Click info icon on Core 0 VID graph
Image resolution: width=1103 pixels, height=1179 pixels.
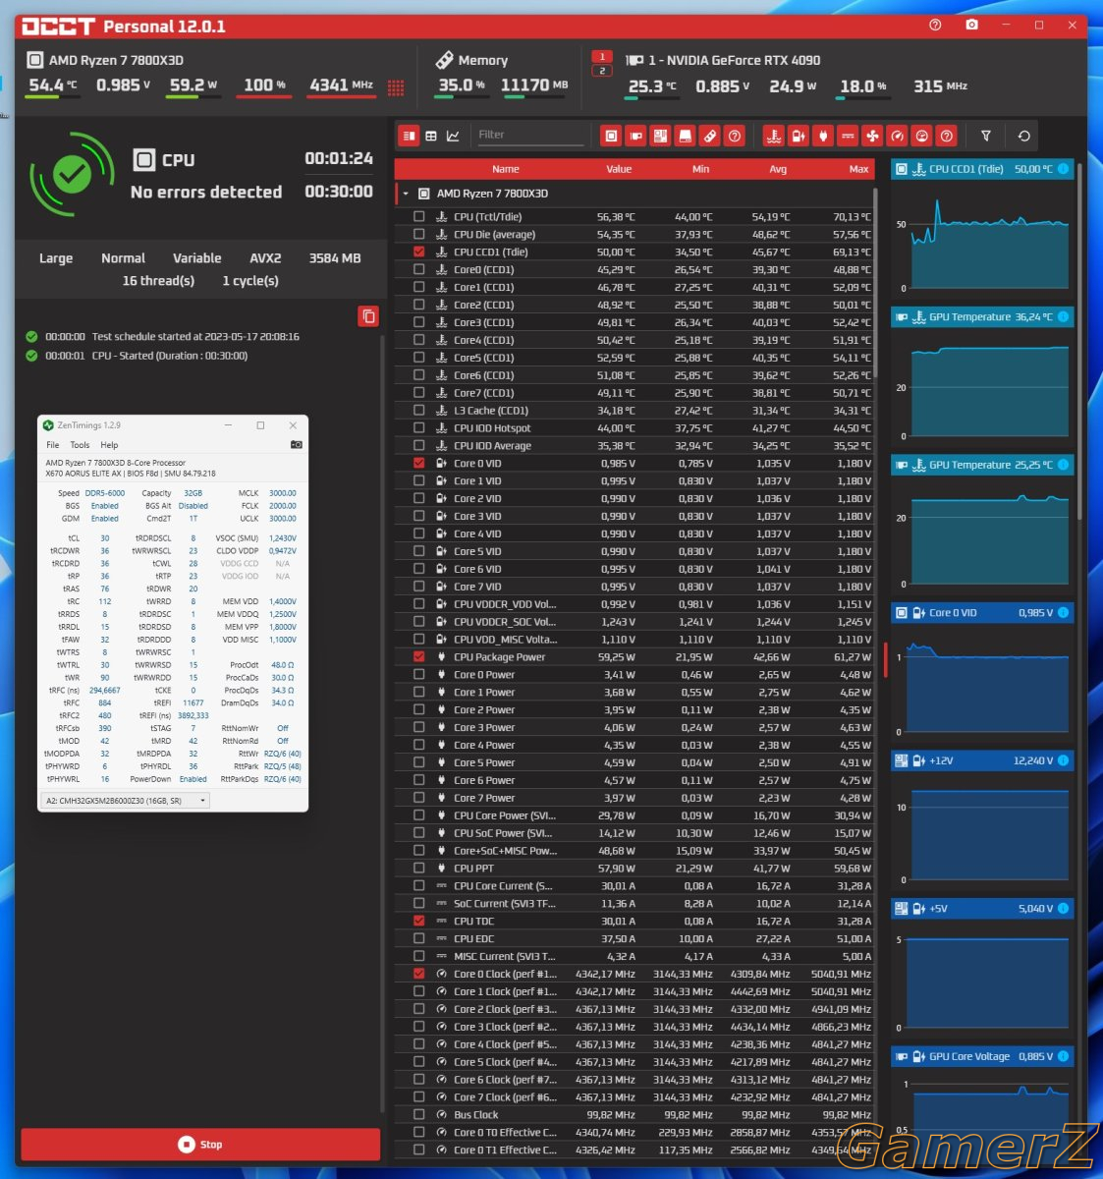[1063, 612]
